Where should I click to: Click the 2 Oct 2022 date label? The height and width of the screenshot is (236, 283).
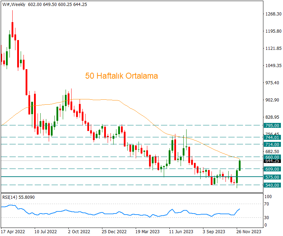[79, 232]
